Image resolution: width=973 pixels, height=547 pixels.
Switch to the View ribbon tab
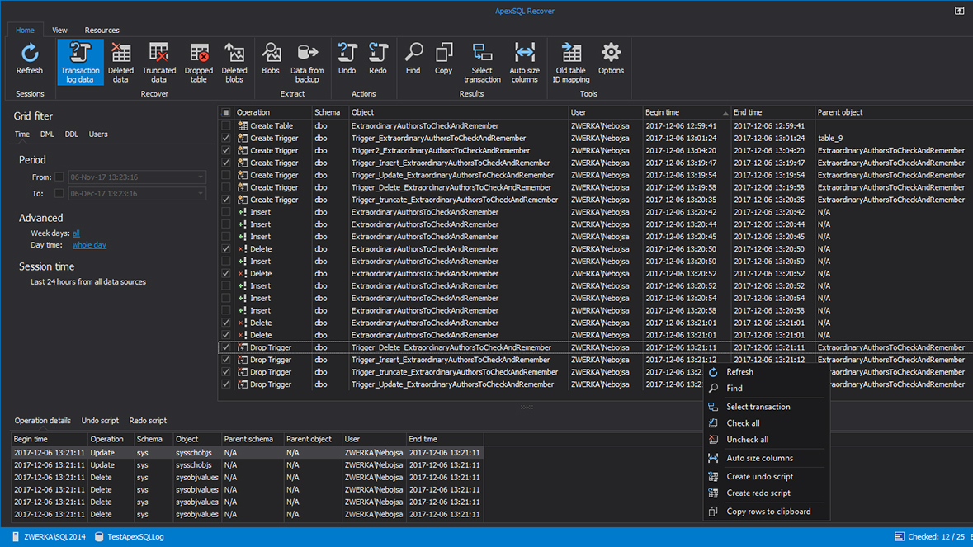pyautogui.click(x=59, y=31)
